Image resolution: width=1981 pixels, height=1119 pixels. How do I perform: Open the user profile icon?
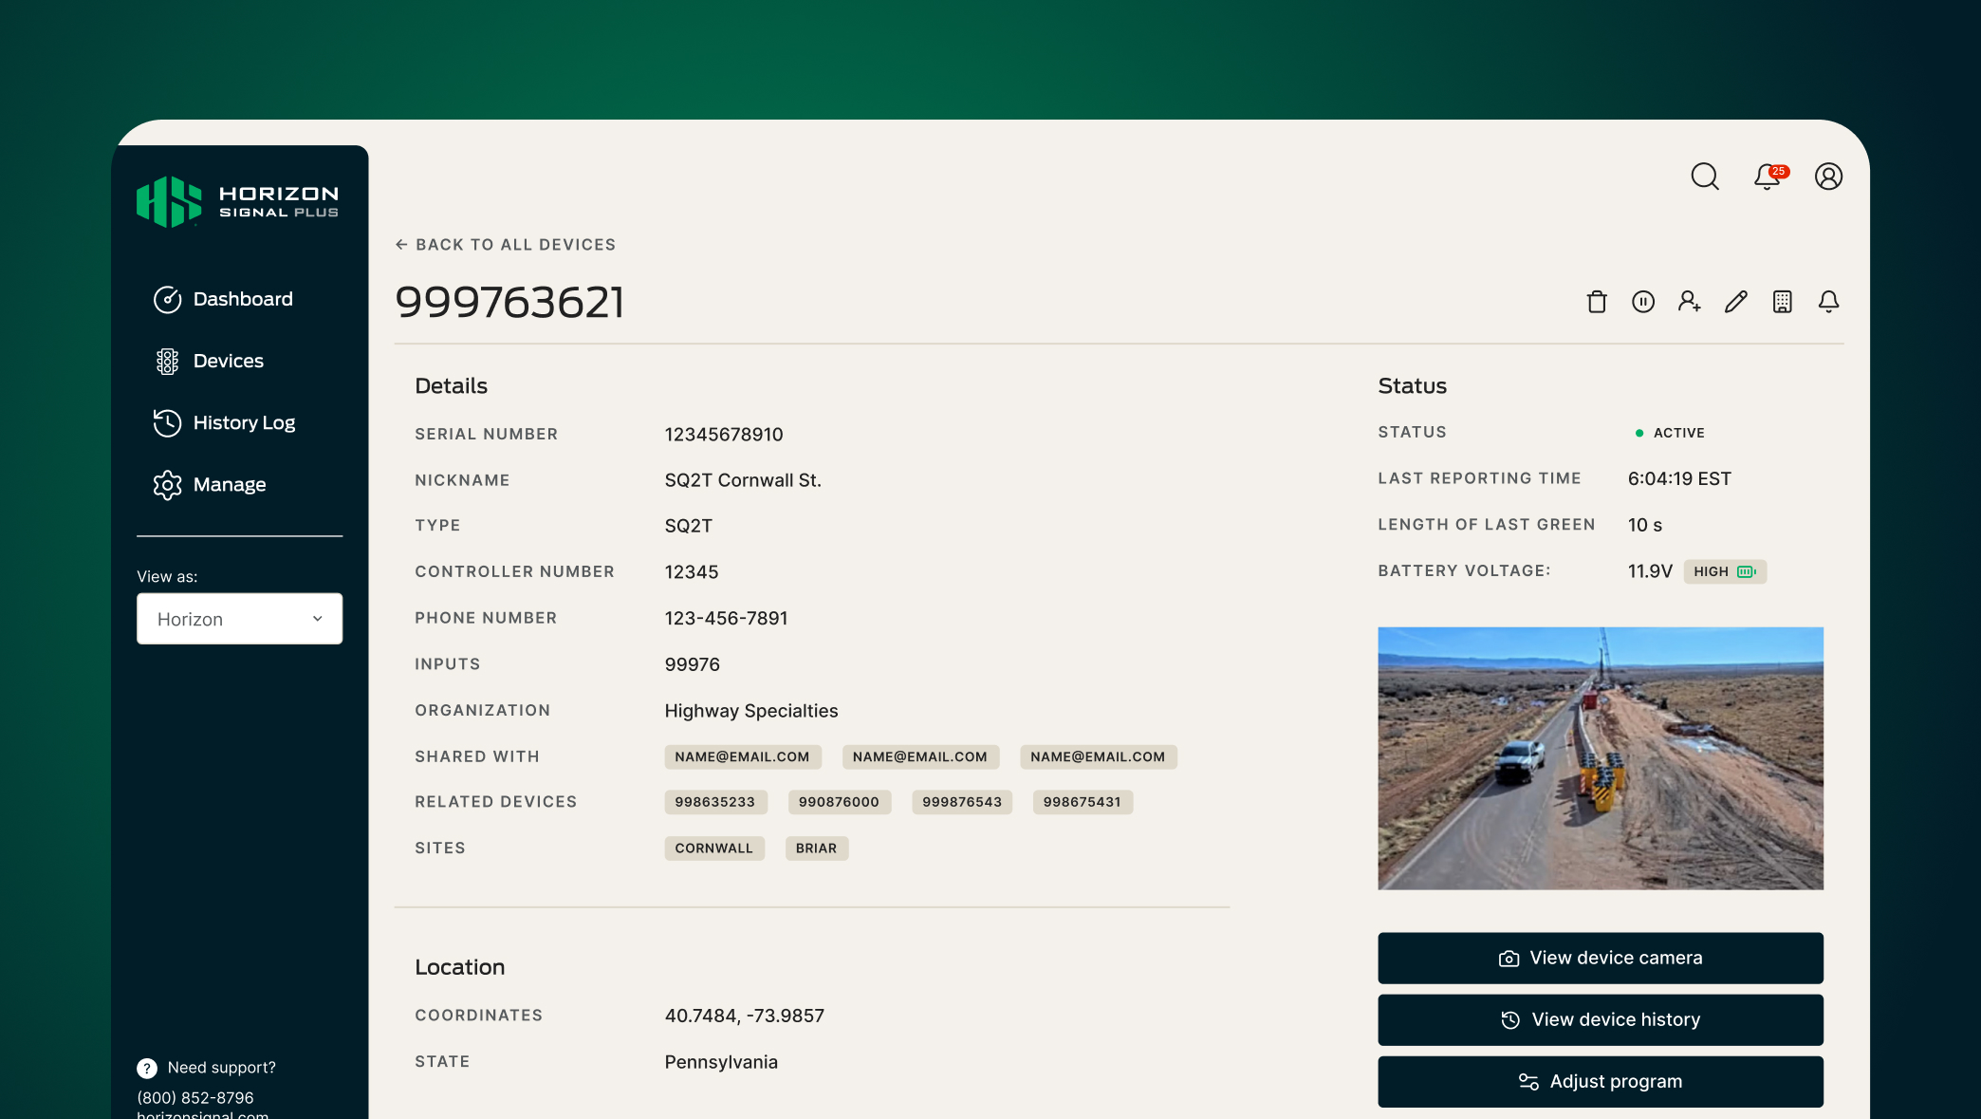point(1828,177)
